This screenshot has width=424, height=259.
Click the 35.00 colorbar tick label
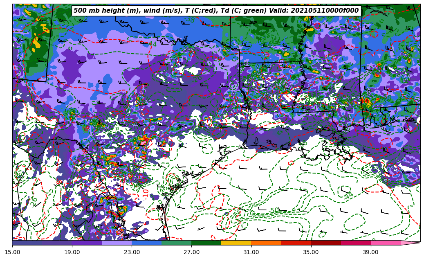tap(311, 252)
